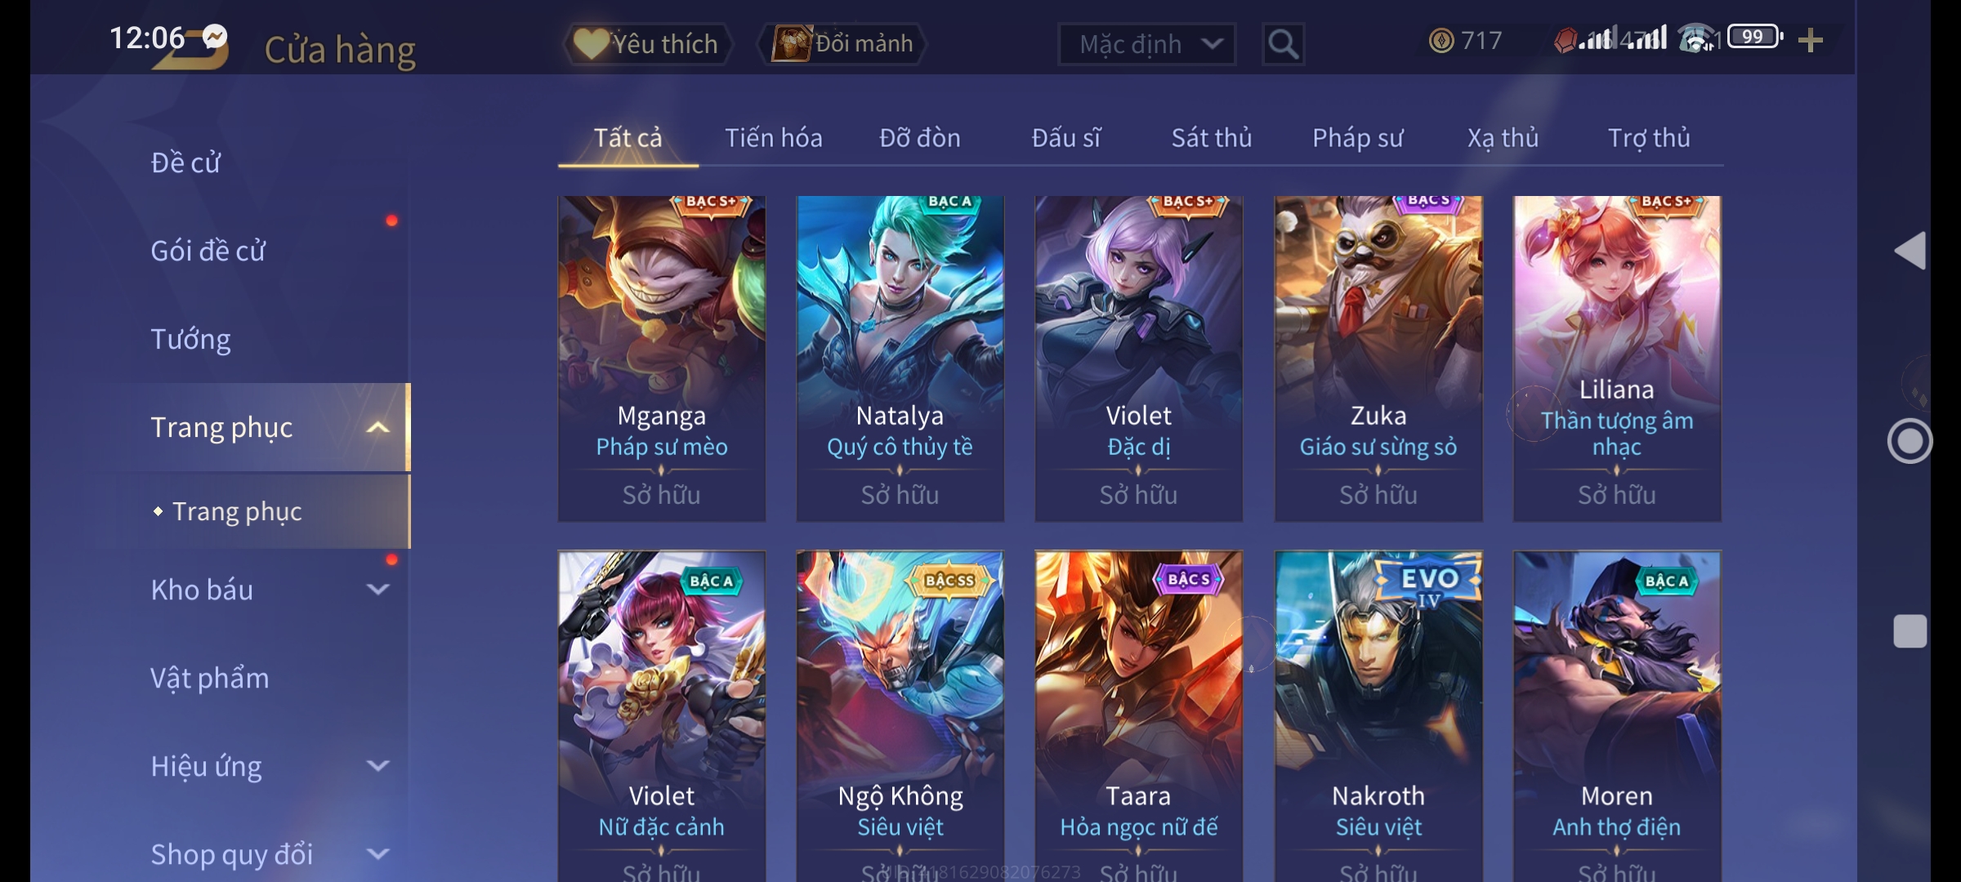Image resolution: width=1961 pixels, height=882 pixels.
Task: Select the Sát thủ tab
Action: 1211,138
